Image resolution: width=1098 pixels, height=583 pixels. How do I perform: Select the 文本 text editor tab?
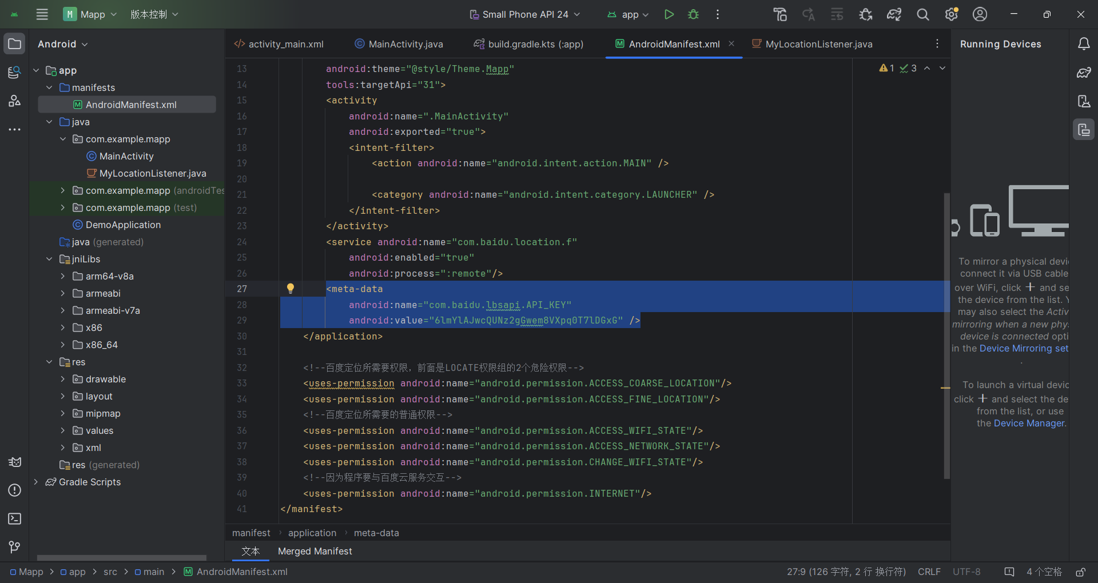(250, 551)
